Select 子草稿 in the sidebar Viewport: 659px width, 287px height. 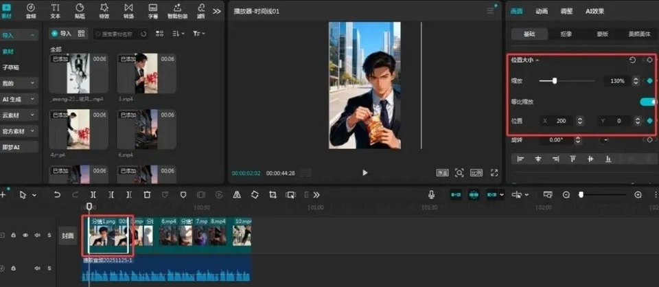(x=11, y=67)
